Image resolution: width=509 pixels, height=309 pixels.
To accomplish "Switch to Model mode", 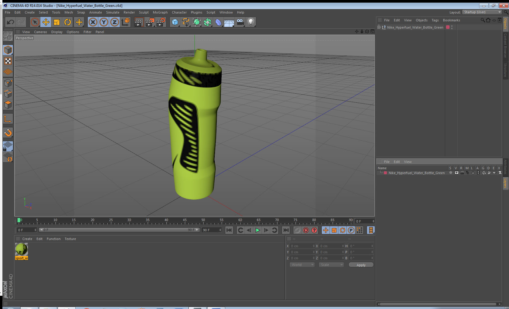I will pyautogui.click(x=8, y=50).
